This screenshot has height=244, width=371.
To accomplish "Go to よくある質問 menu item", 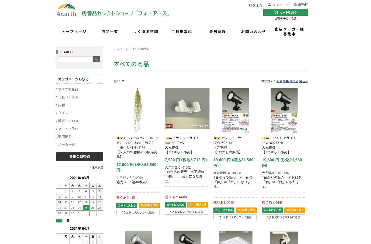I will pos(146,32).
